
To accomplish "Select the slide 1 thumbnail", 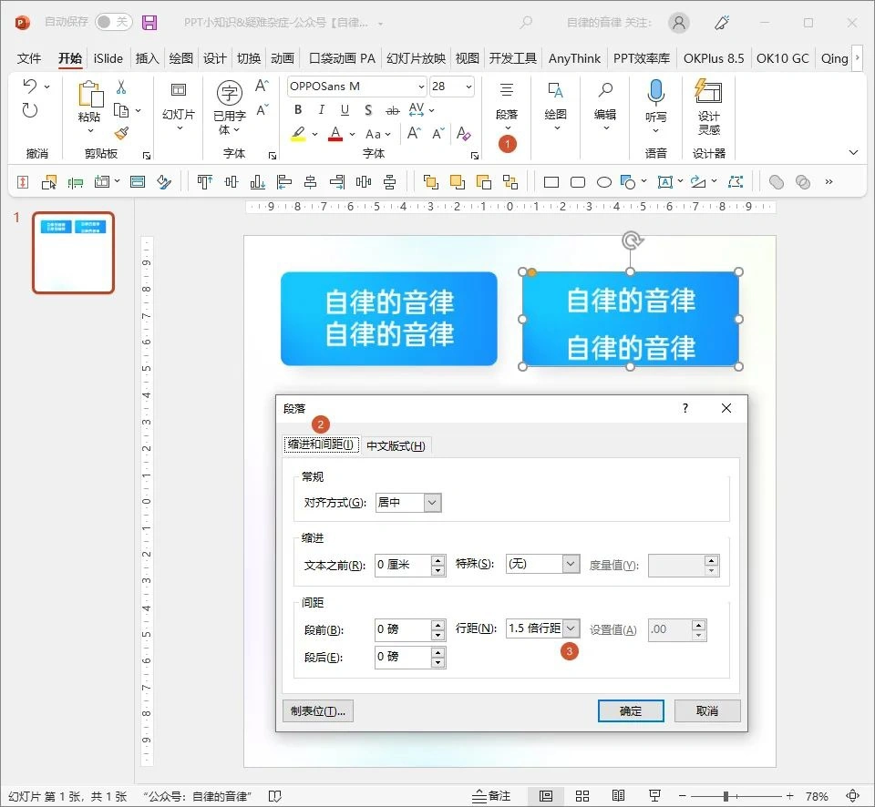I will click(73, 252).
